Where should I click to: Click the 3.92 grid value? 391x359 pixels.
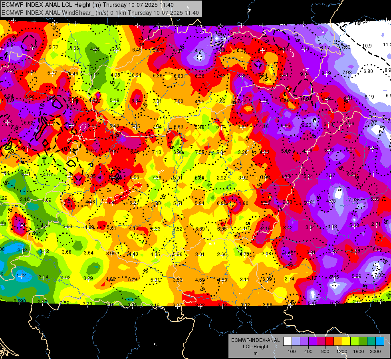point(243,178)
